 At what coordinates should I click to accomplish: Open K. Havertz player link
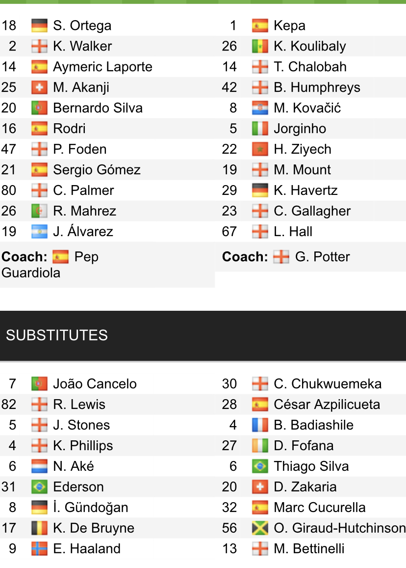[x=305, y=190]
